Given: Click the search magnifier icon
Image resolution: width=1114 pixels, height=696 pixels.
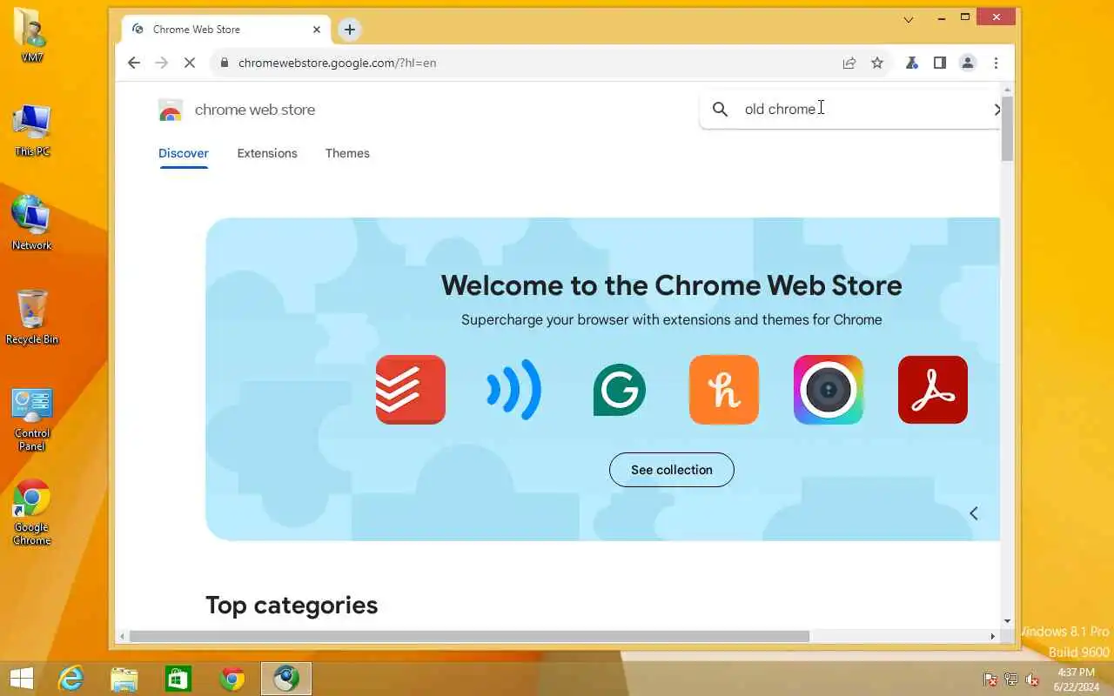Looking at the screenshot, I should (x=720, y=109).
